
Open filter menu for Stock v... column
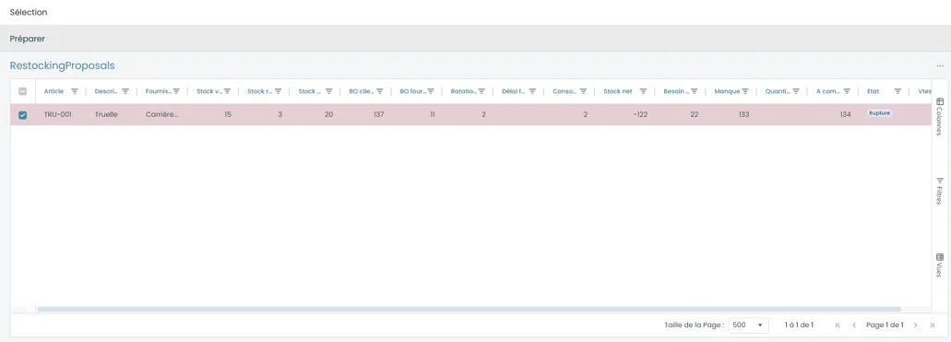[x=228, y=91]
